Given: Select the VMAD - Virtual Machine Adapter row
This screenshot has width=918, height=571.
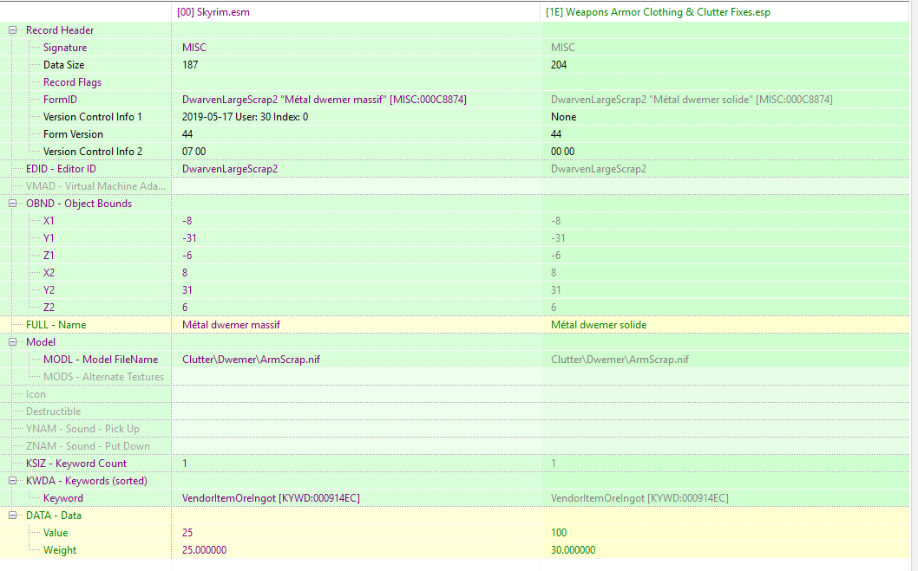Looking at the screenshot, I should point(95,185).
